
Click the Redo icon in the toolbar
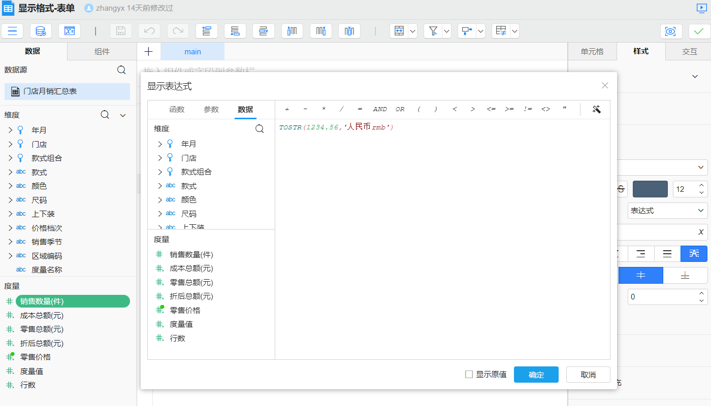[x=177, y=31]
